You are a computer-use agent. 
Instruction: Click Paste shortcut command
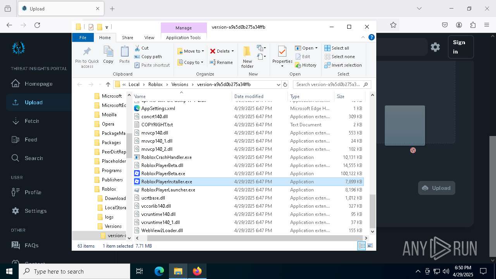click(152, 65)
